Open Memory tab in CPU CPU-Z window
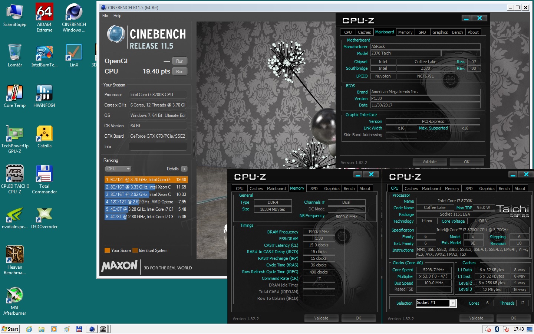 pyautogui.click(x=452, y=189)
